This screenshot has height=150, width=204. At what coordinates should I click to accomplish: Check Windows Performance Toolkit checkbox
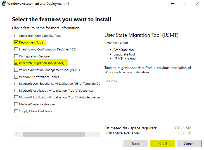[x=16, y=77]
